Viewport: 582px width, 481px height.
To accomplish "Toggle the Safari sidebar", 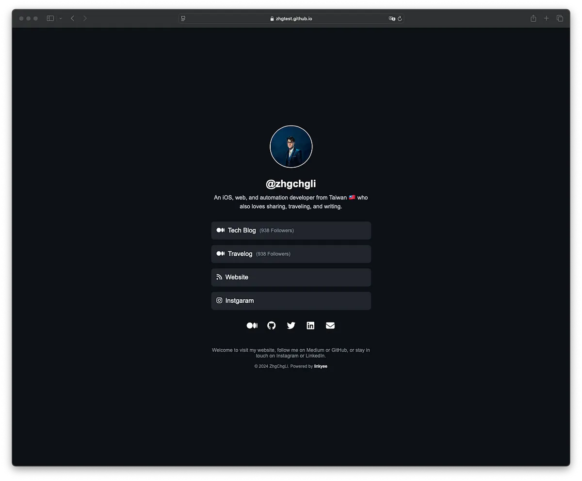I will click(x=50, y=18).
